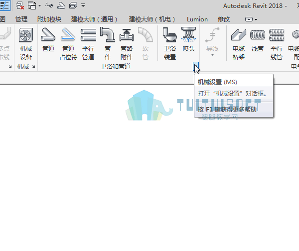This screenshot has height=251, width=299.
Task: Click the close inactive views icon
Action: [19, 5]
